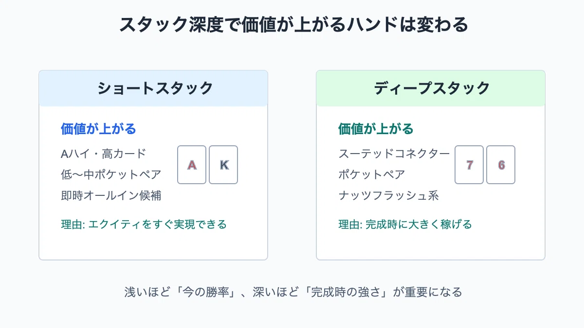
Task: Click the Aハイ・高カード line
Action: (x=103, y=154)
